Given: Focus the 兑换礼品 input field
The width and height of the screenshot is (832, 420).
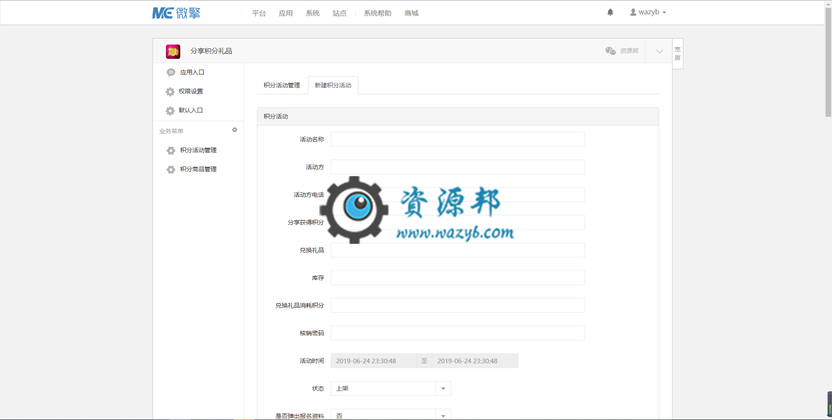Looking at the screenshot, I should 458,250.
